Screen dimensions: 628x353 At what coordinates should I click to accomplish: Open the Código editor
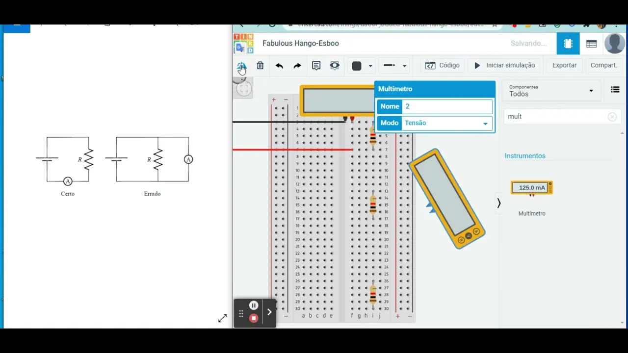click(x=443, y=65)
